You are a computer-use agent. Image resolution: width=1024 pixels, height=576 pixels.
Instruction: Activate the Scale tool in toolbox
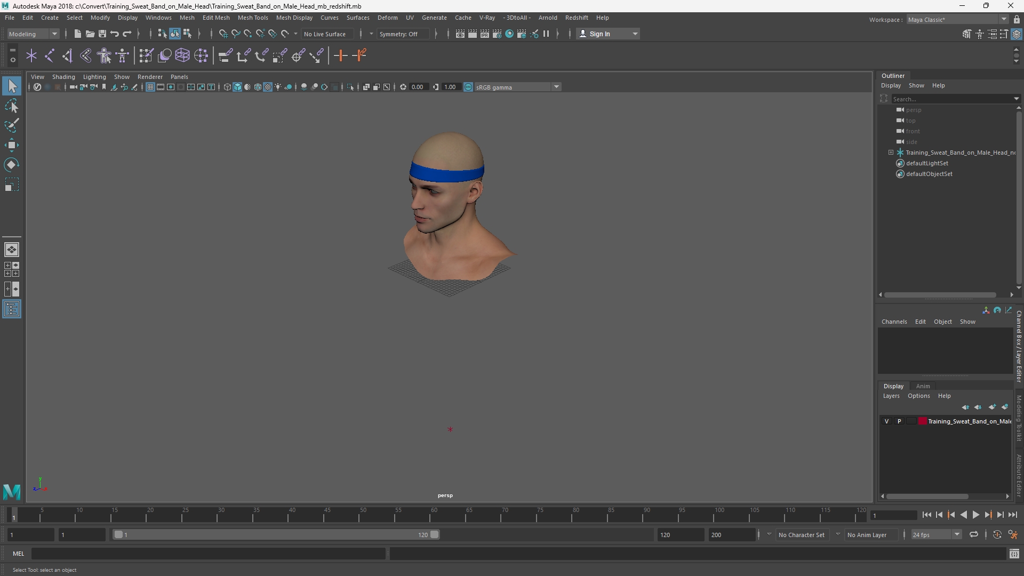point(12,185)
